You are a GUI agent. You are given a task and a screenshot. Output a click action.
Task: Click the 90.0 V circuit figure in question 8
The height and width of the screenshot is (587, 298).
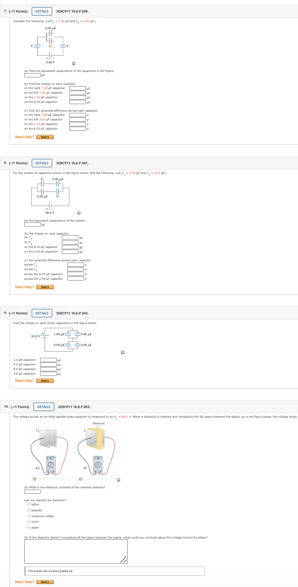click(51, 197)
